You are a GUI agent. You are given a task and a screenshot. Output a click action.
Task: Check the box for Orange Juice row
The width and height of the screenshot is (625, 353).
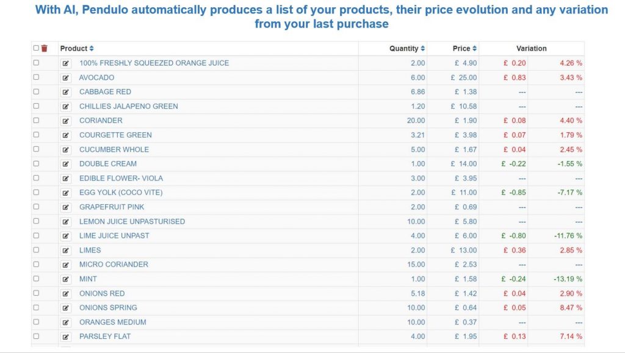click(36, 63)
